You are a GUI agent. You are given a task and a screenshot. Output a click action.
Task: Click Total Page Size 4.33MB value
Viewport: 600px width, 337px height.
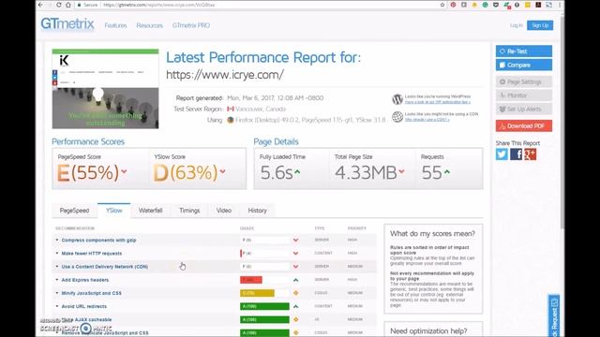point(366,172)
